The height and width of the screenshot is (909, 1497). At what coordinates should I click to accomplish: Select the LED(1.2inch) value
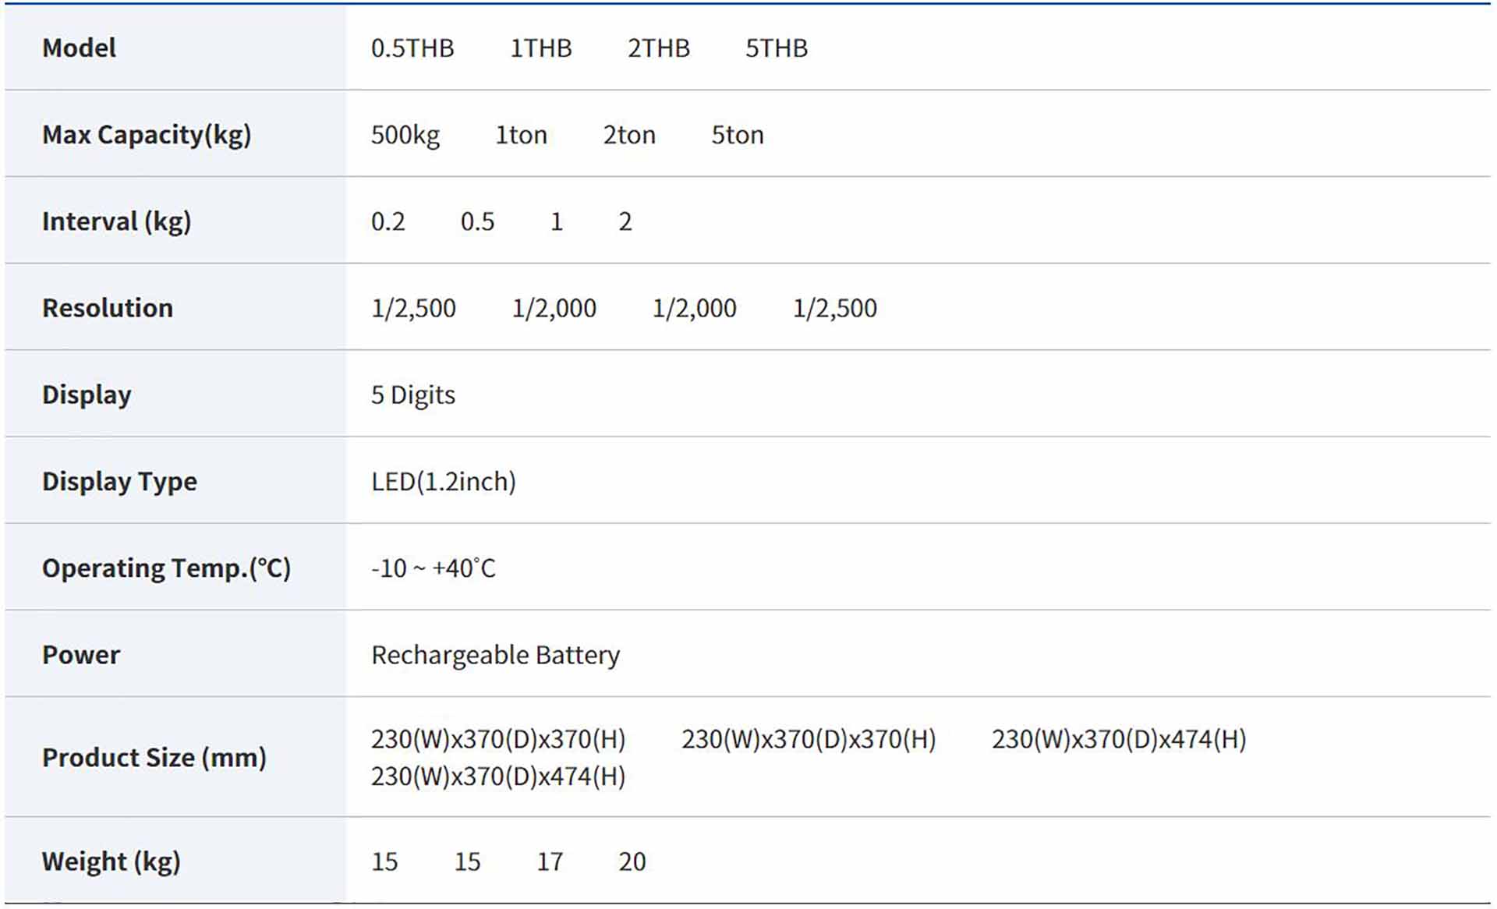443,481
